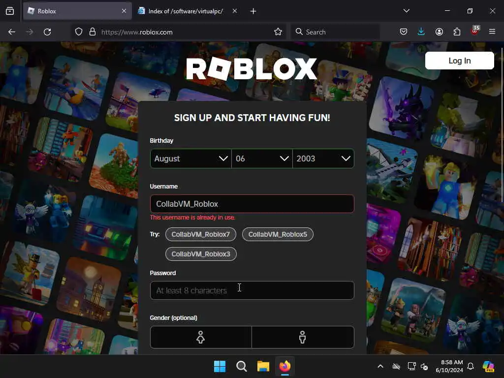Open Windows taskbar search
Viewport: 504px width, 378px height.
(x=241, y=366)
